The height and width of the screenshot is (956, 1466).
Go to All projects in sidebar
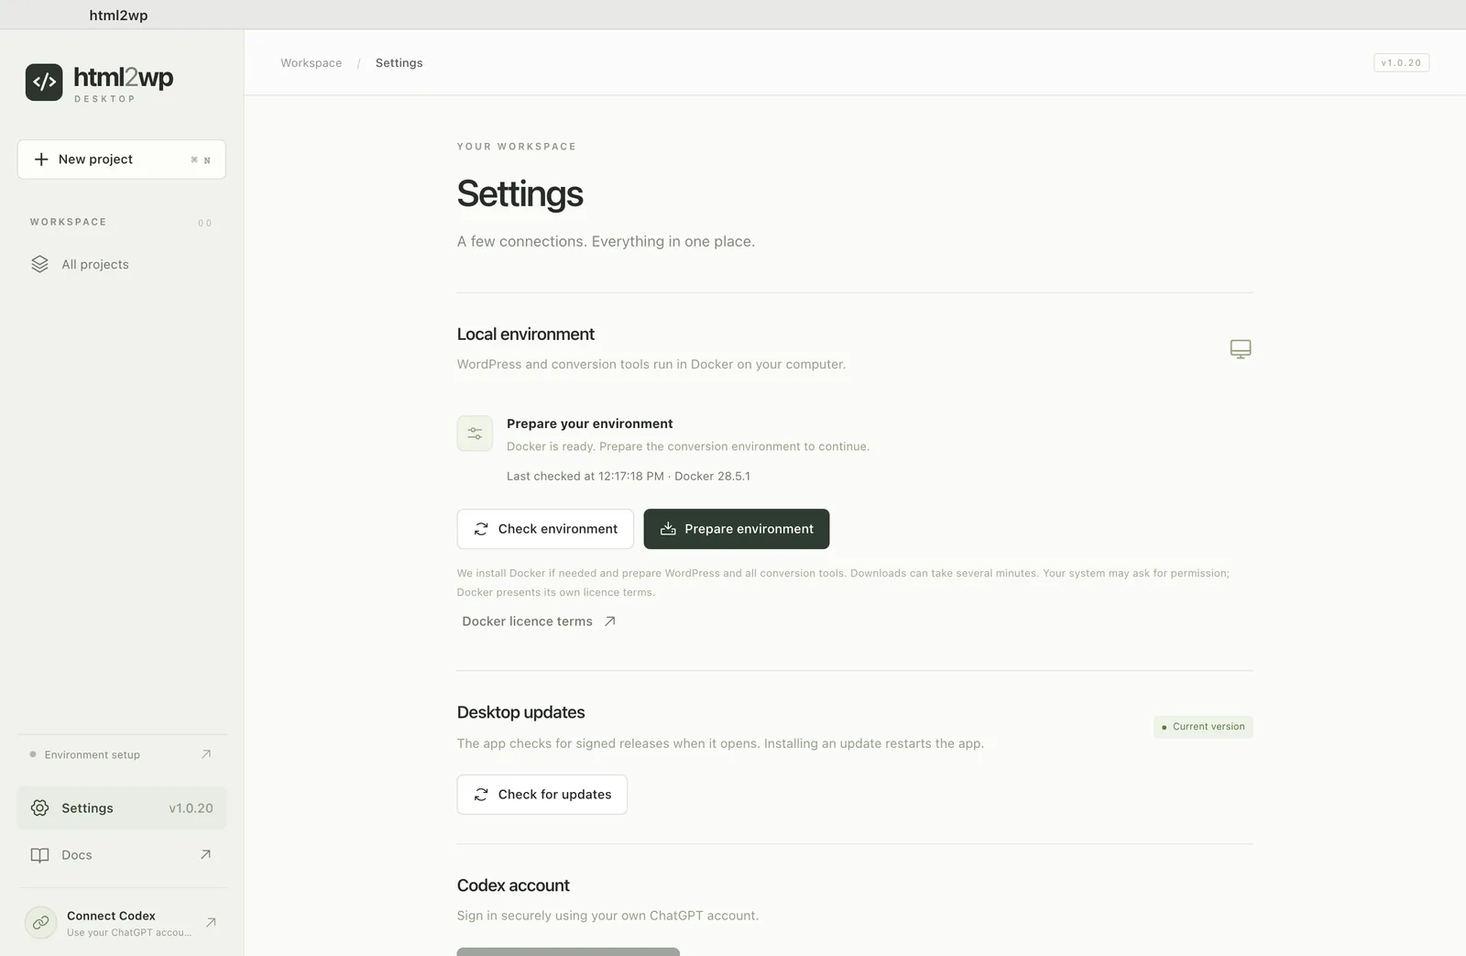(x=122, y=264)
